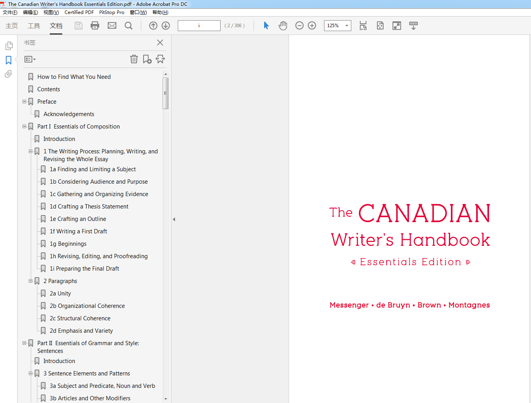Open bookmark options dropdown menu
This screenshot has width=531, height=403.
pyautogui.click(x=30, y=59)
